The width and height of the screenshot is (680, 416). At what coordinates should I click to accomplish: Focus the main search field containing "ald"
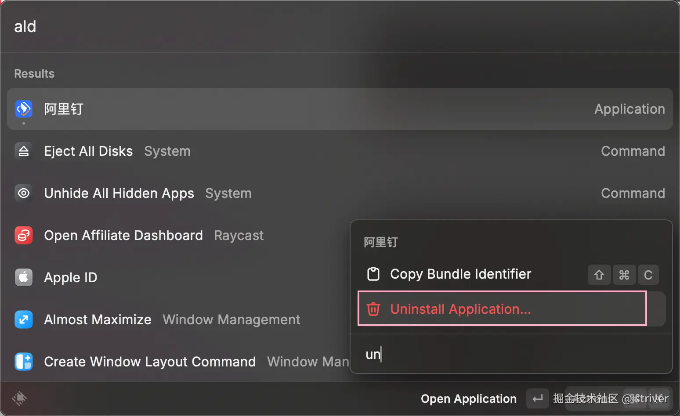[307, 26]
